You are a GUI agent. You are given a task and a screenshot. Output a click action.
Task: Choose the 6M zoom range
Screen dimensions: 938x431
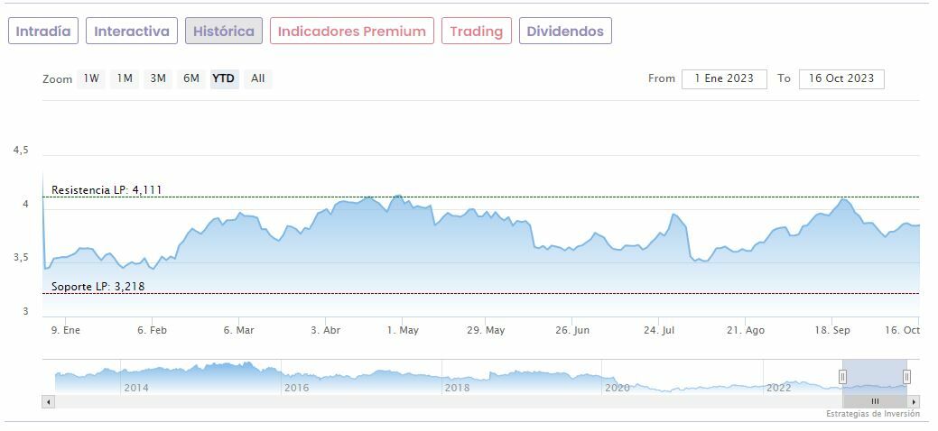[x=191, y=78]
